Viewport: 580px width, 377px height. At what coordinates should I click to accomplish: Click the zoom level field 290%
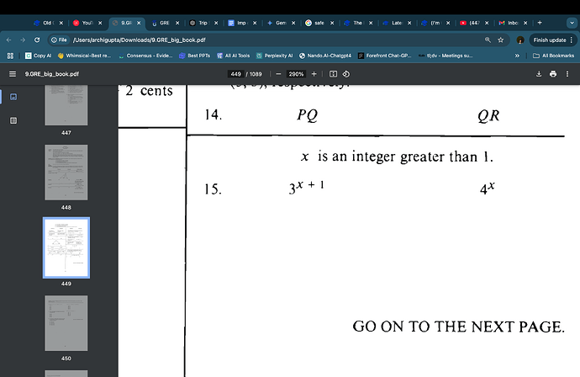(296, 74)
